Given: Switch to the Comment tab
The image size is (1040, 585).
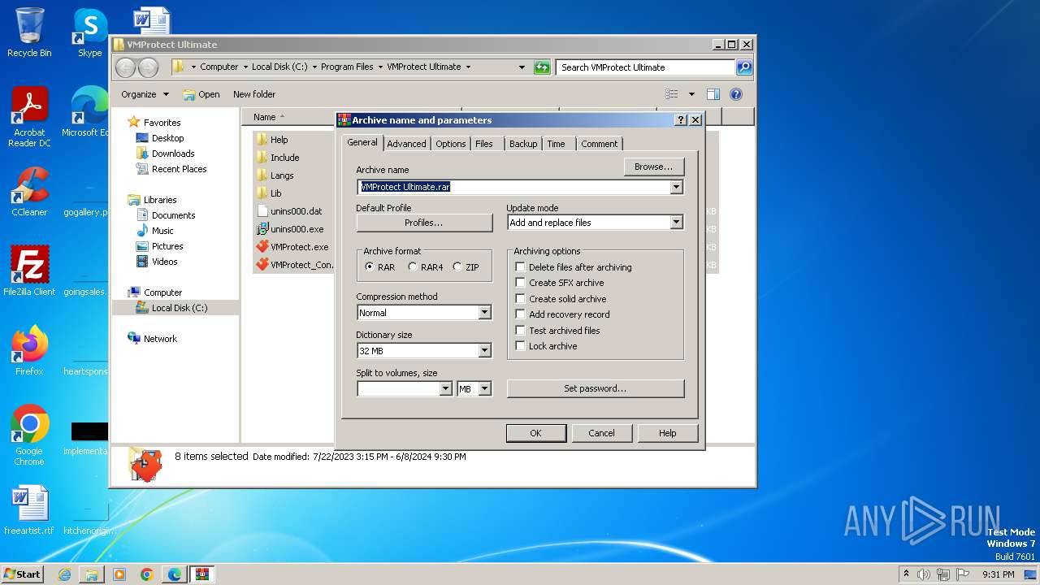Looking at the screenshot, I should [599, 144].
